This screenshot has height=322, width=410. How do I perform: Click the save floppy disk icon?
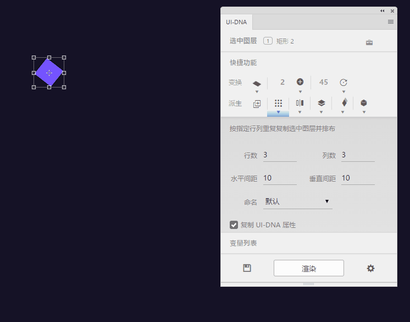(x=247, y=268)
